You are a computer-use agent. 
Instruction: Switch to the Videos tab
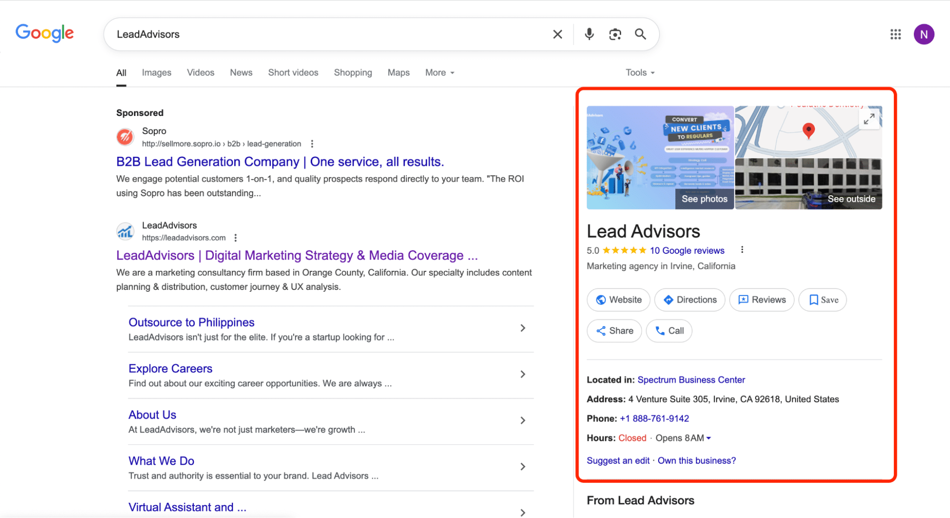tap(201, 73)
